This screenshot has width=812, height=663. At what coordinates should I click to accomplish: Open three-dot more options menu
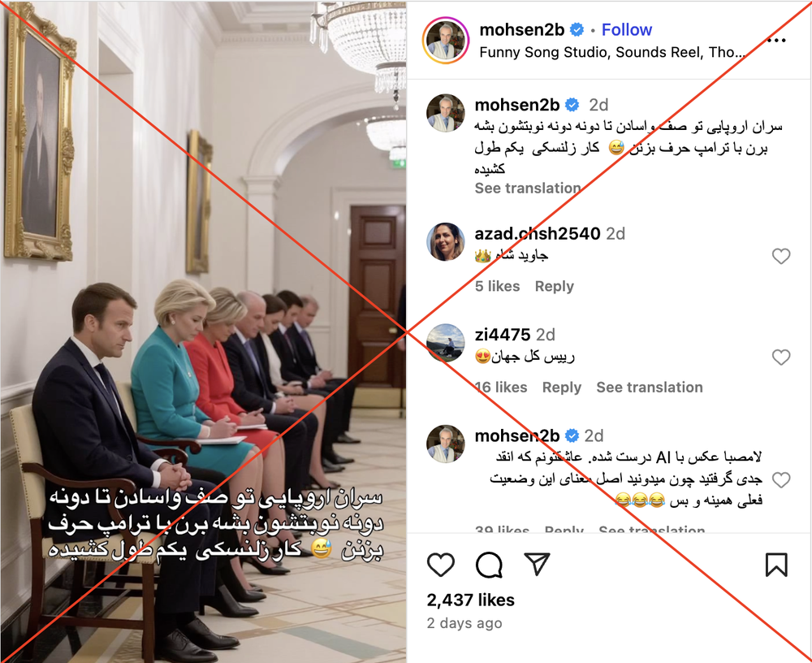776,41
